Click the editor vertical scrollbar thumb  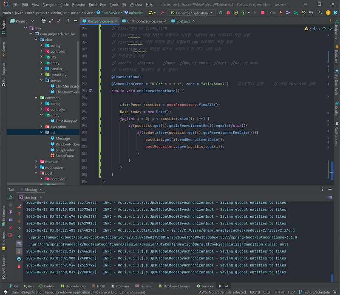pos(332,170)
